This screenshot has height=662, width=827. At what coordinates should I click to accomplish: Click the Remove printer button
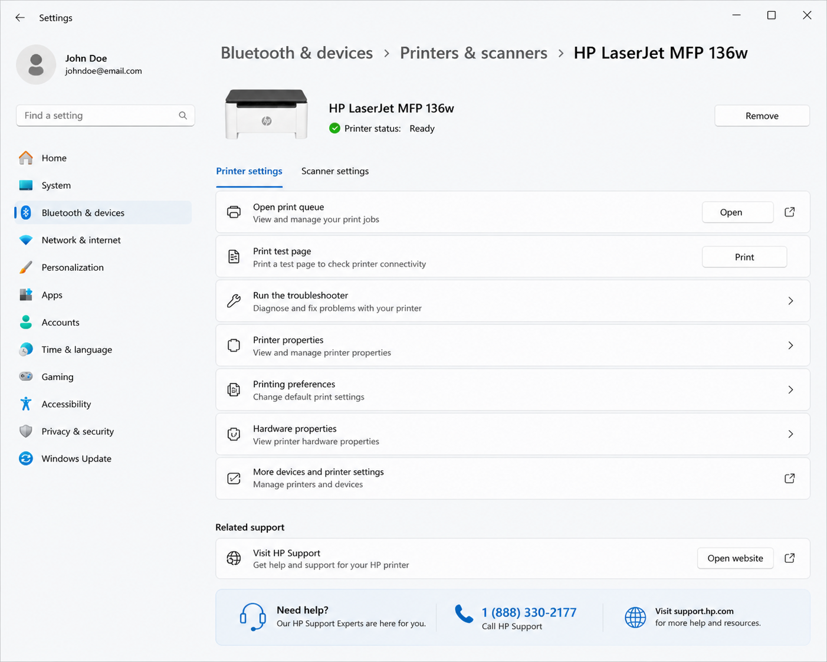click(762, 116)
